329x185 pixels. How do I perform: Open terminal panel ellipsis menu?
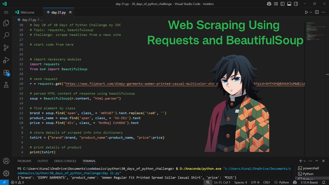click(311, 161)
